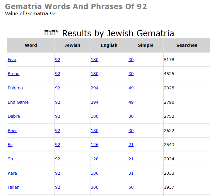Click Simple value 21 in Sb row
The height and width of the screenshot is (196, 214).
[131, 159]
